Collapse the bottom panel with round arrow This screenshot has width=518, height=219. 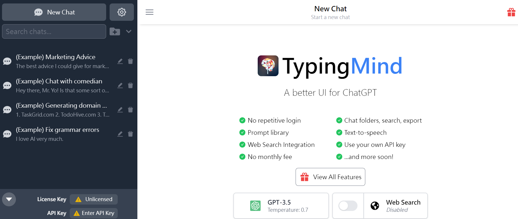pos(9,199)
